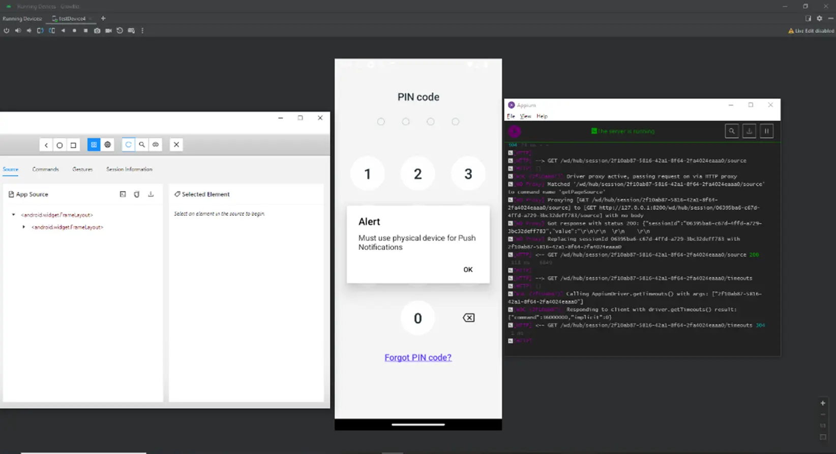Pause the Appium server log
Image resolution: width=836 pixels, height=454 pixels.
[x=766, y=131]
